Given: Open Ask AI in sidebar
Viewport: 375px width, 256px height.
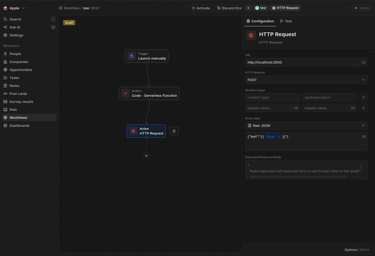Looking at the screenshot, I should point(29,27).
